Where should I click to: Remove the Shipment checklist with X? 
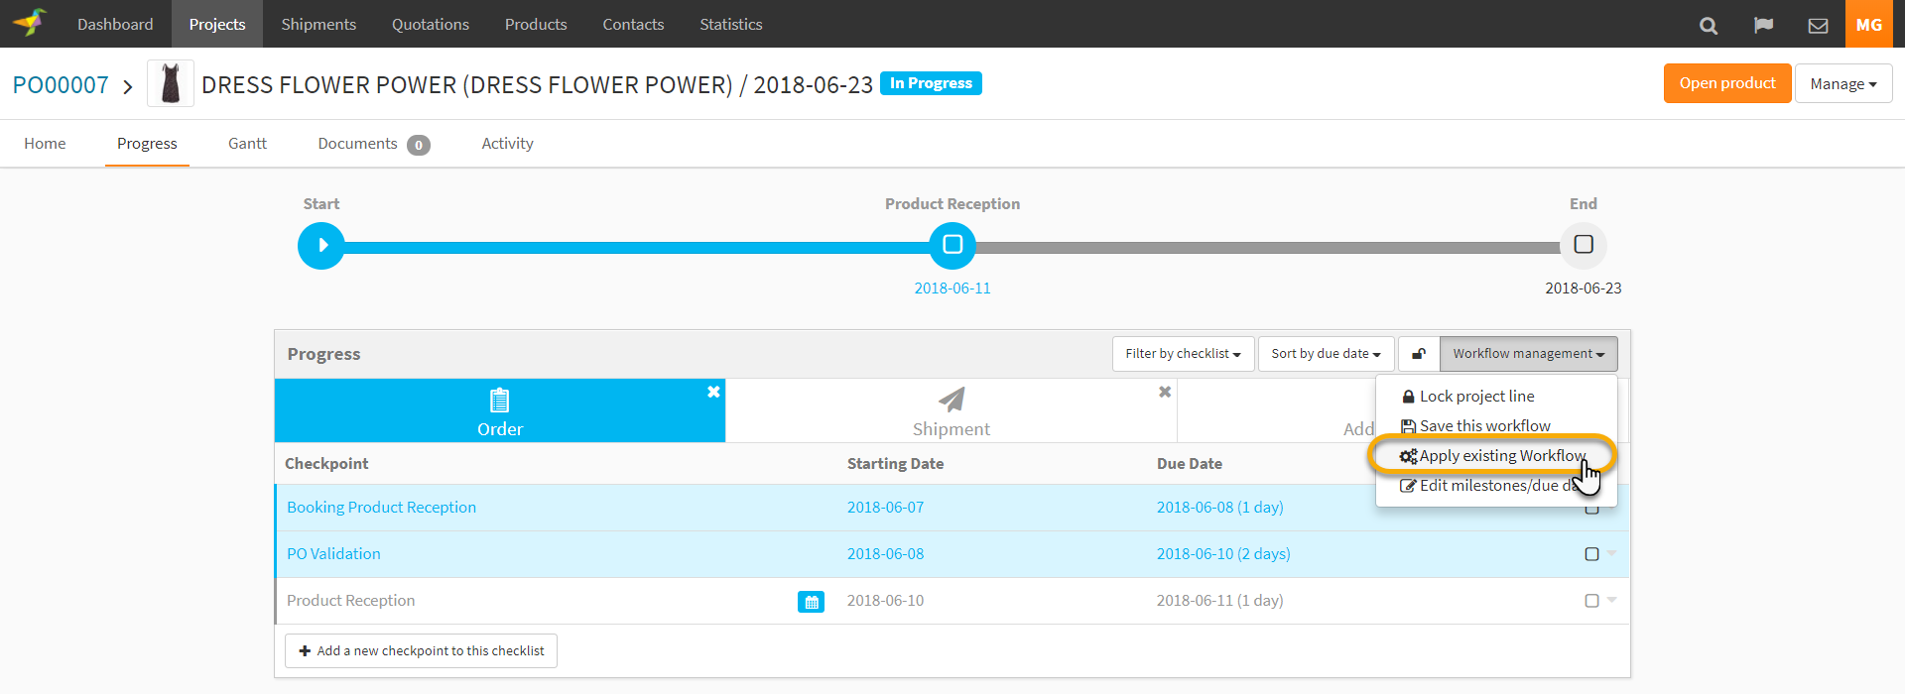(1165, 392)
